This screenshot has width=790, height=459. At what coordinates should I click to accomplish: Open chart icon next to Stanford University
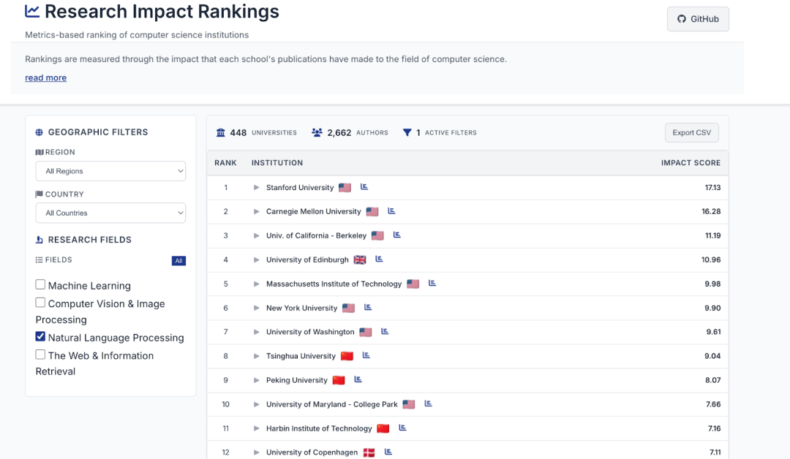point(364,187)
